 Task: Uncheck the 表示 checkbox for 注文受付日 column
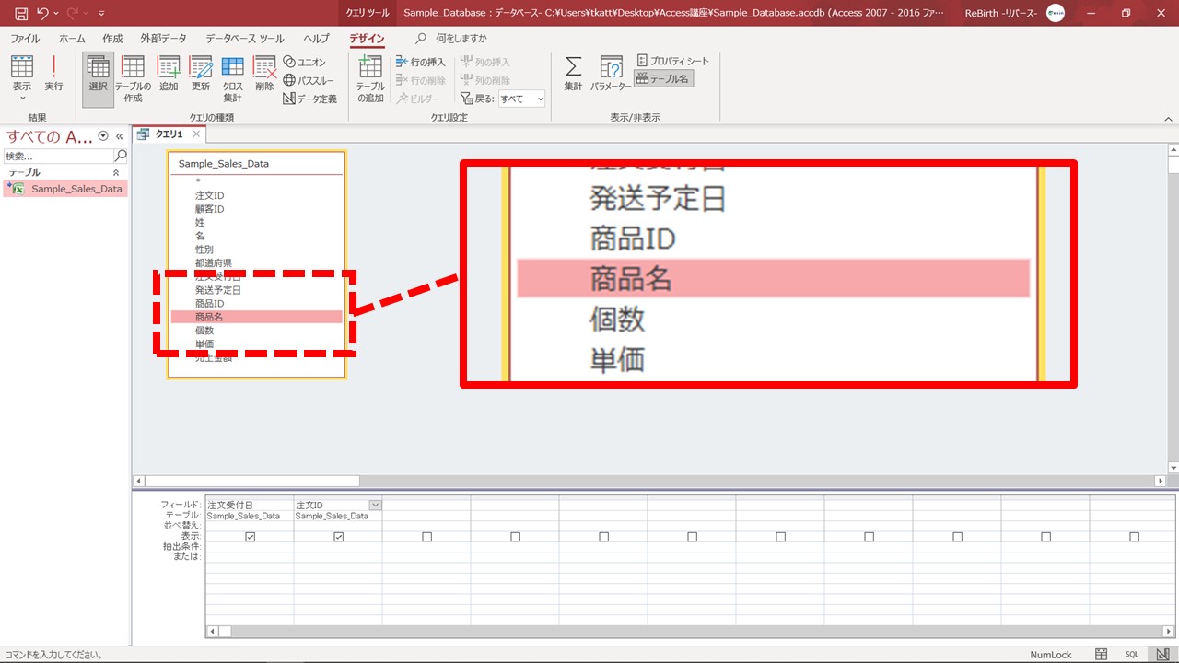click(250, 537)
